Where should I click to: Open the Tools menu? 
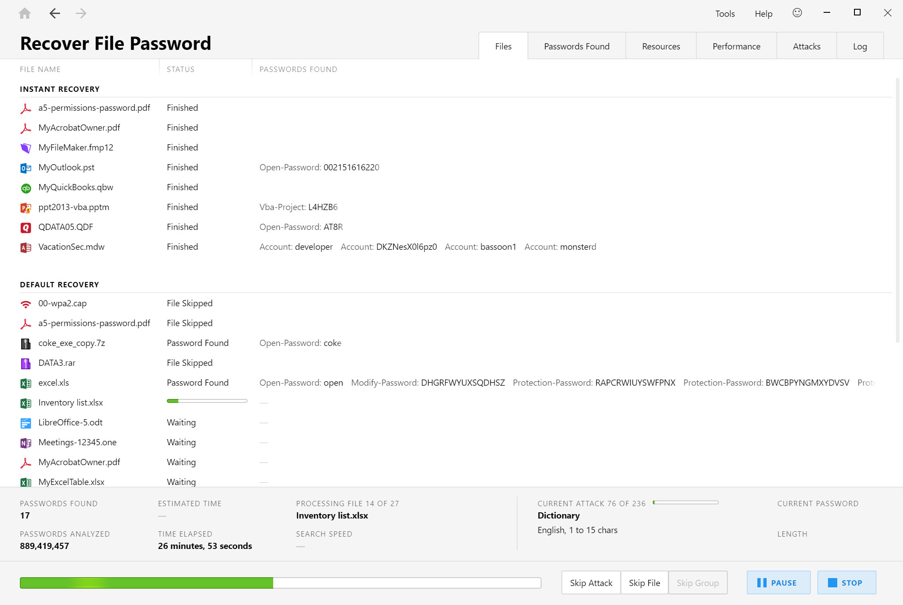click(725, 14)
